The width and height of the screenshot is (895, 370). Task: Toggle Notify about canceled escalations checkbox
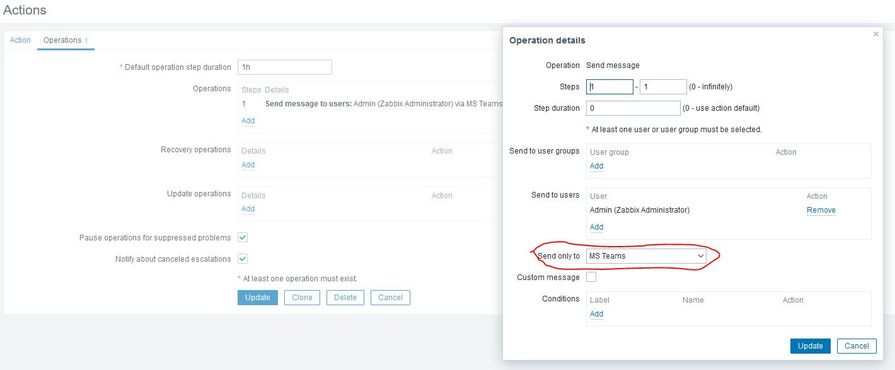243,259
